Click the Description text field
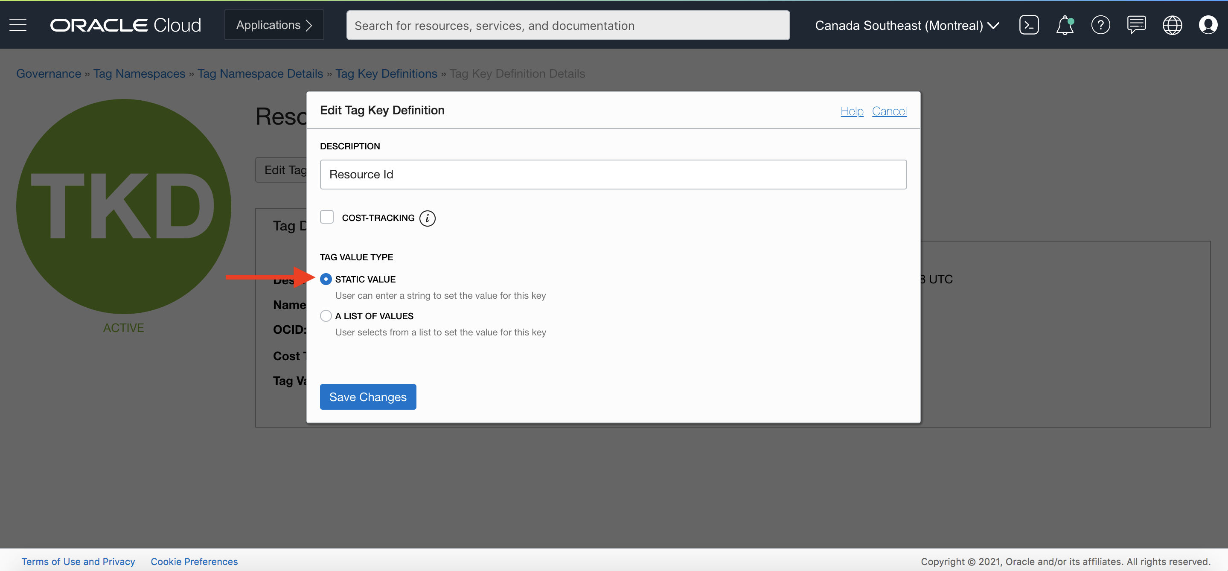This screenshot has height=571, width=1228. [x=613, y=175]
